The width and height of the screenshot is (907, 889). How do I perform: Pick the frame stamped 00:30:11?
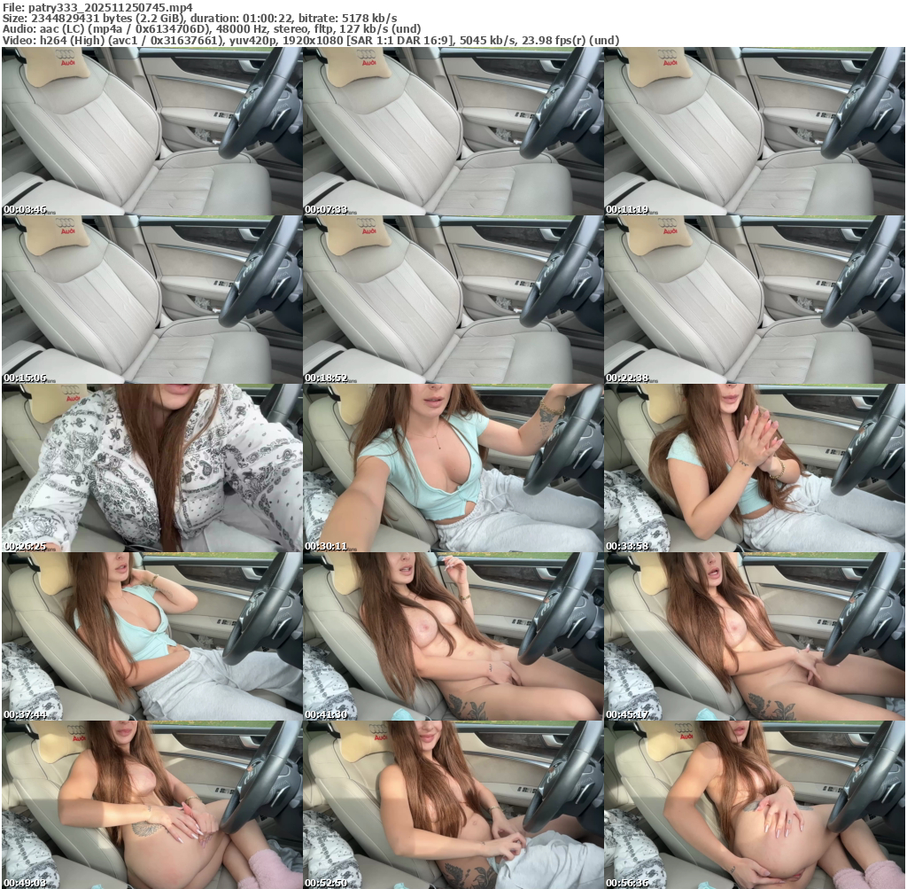[x=453, y=468]
